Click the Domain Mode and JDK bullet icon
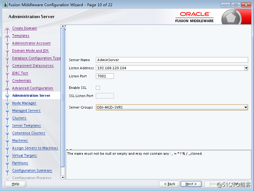The image size is (254, 191). pos(7,51)
